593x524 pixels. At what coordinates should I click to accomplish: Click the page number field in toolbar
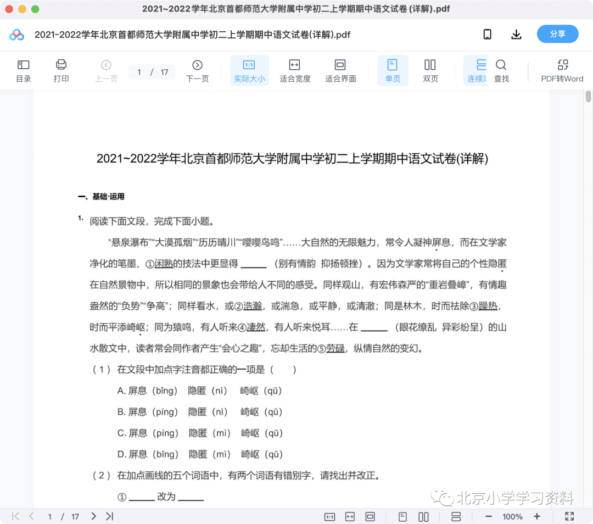click(x=152, y=72)
